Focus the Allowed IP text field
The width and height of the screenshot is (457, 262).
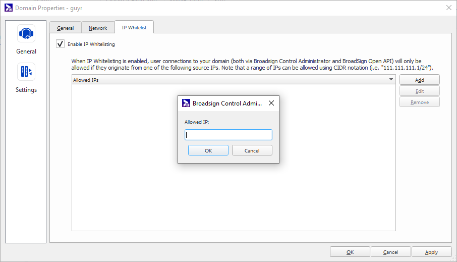click(x=228, y=135)
